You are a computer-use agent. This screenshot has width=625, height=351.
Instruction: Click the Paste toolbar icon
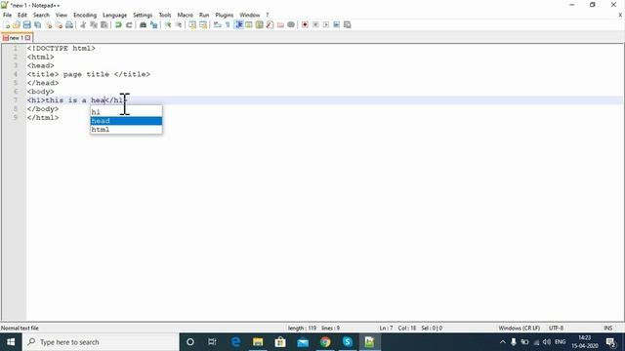(x=104, y=24)
